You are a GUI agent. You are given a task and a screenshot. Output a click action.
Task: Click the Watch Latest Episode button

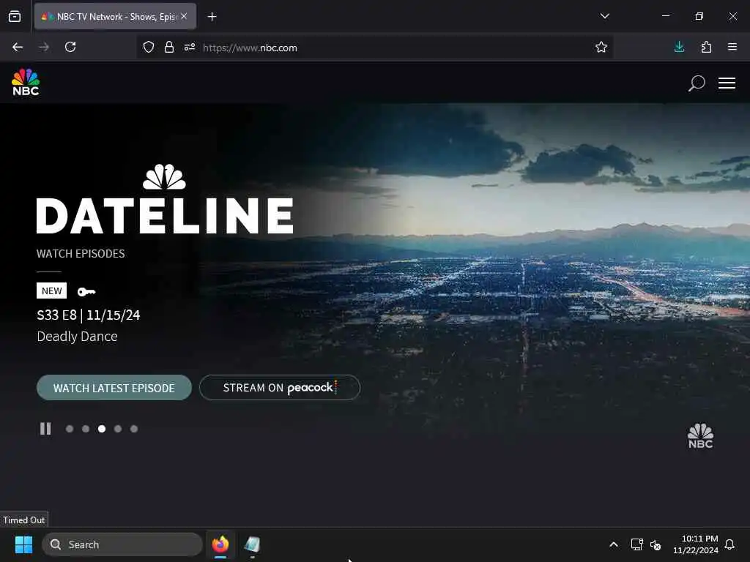click(x=114, y=388)
